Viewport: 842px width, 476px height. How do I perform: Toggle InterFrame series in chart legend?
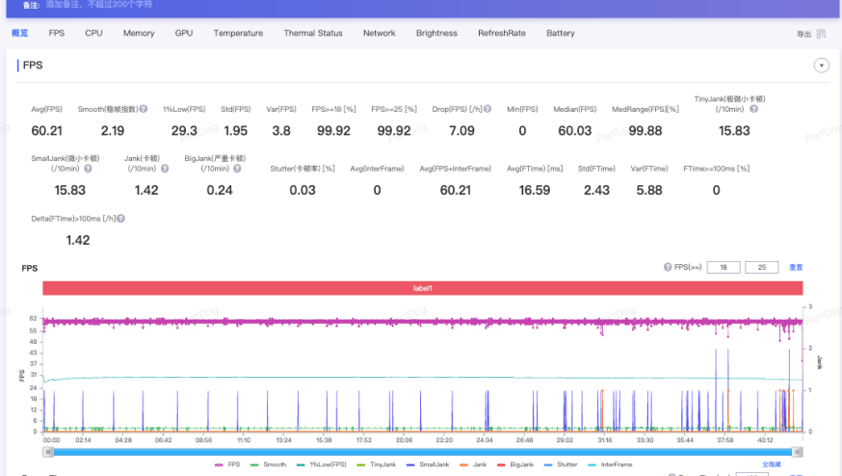click(610, 464)
